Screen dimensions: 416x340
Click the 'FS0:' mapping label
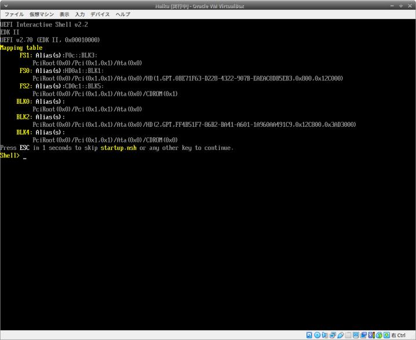(26, 71)
